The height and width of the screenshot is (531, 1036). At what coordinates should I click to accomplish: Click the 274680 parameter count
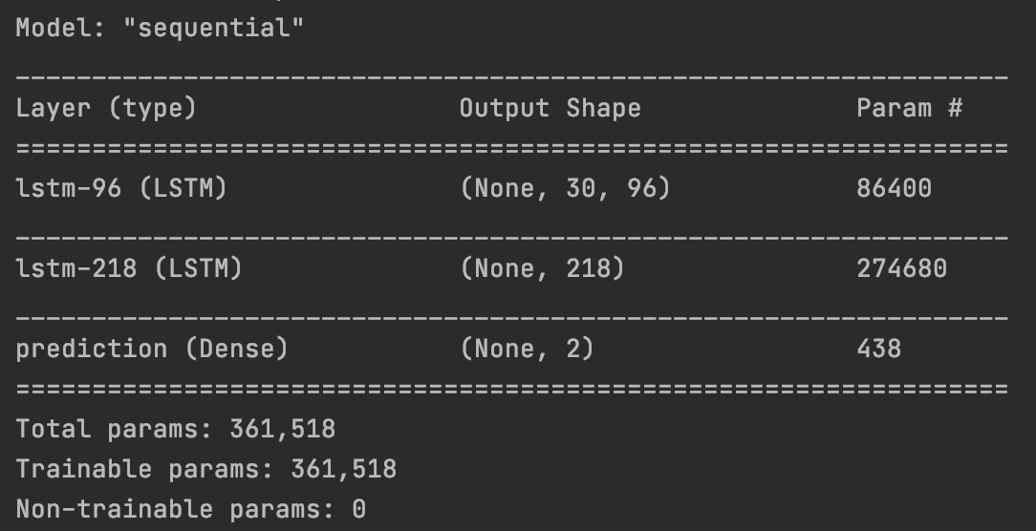901,269
